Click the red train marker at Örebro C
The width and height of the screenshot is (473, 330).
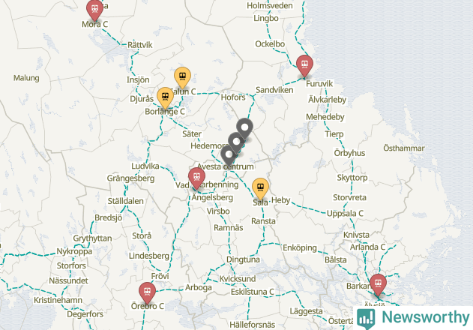click(147, 293)
